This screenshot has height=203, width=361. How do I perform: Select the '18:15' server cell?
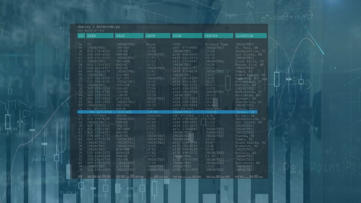[x=210, y=95]
